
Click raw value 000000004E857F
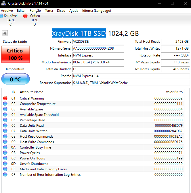(169, 126)
